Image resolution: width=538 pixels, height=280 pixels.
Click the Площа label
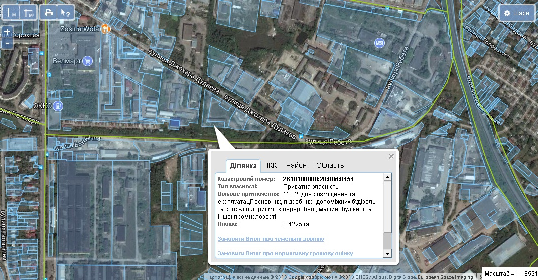tap(228, 224)
